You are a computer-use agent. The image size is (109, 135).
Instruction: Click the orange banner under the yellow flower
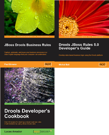pyautogui.click(x=29, y=37)
